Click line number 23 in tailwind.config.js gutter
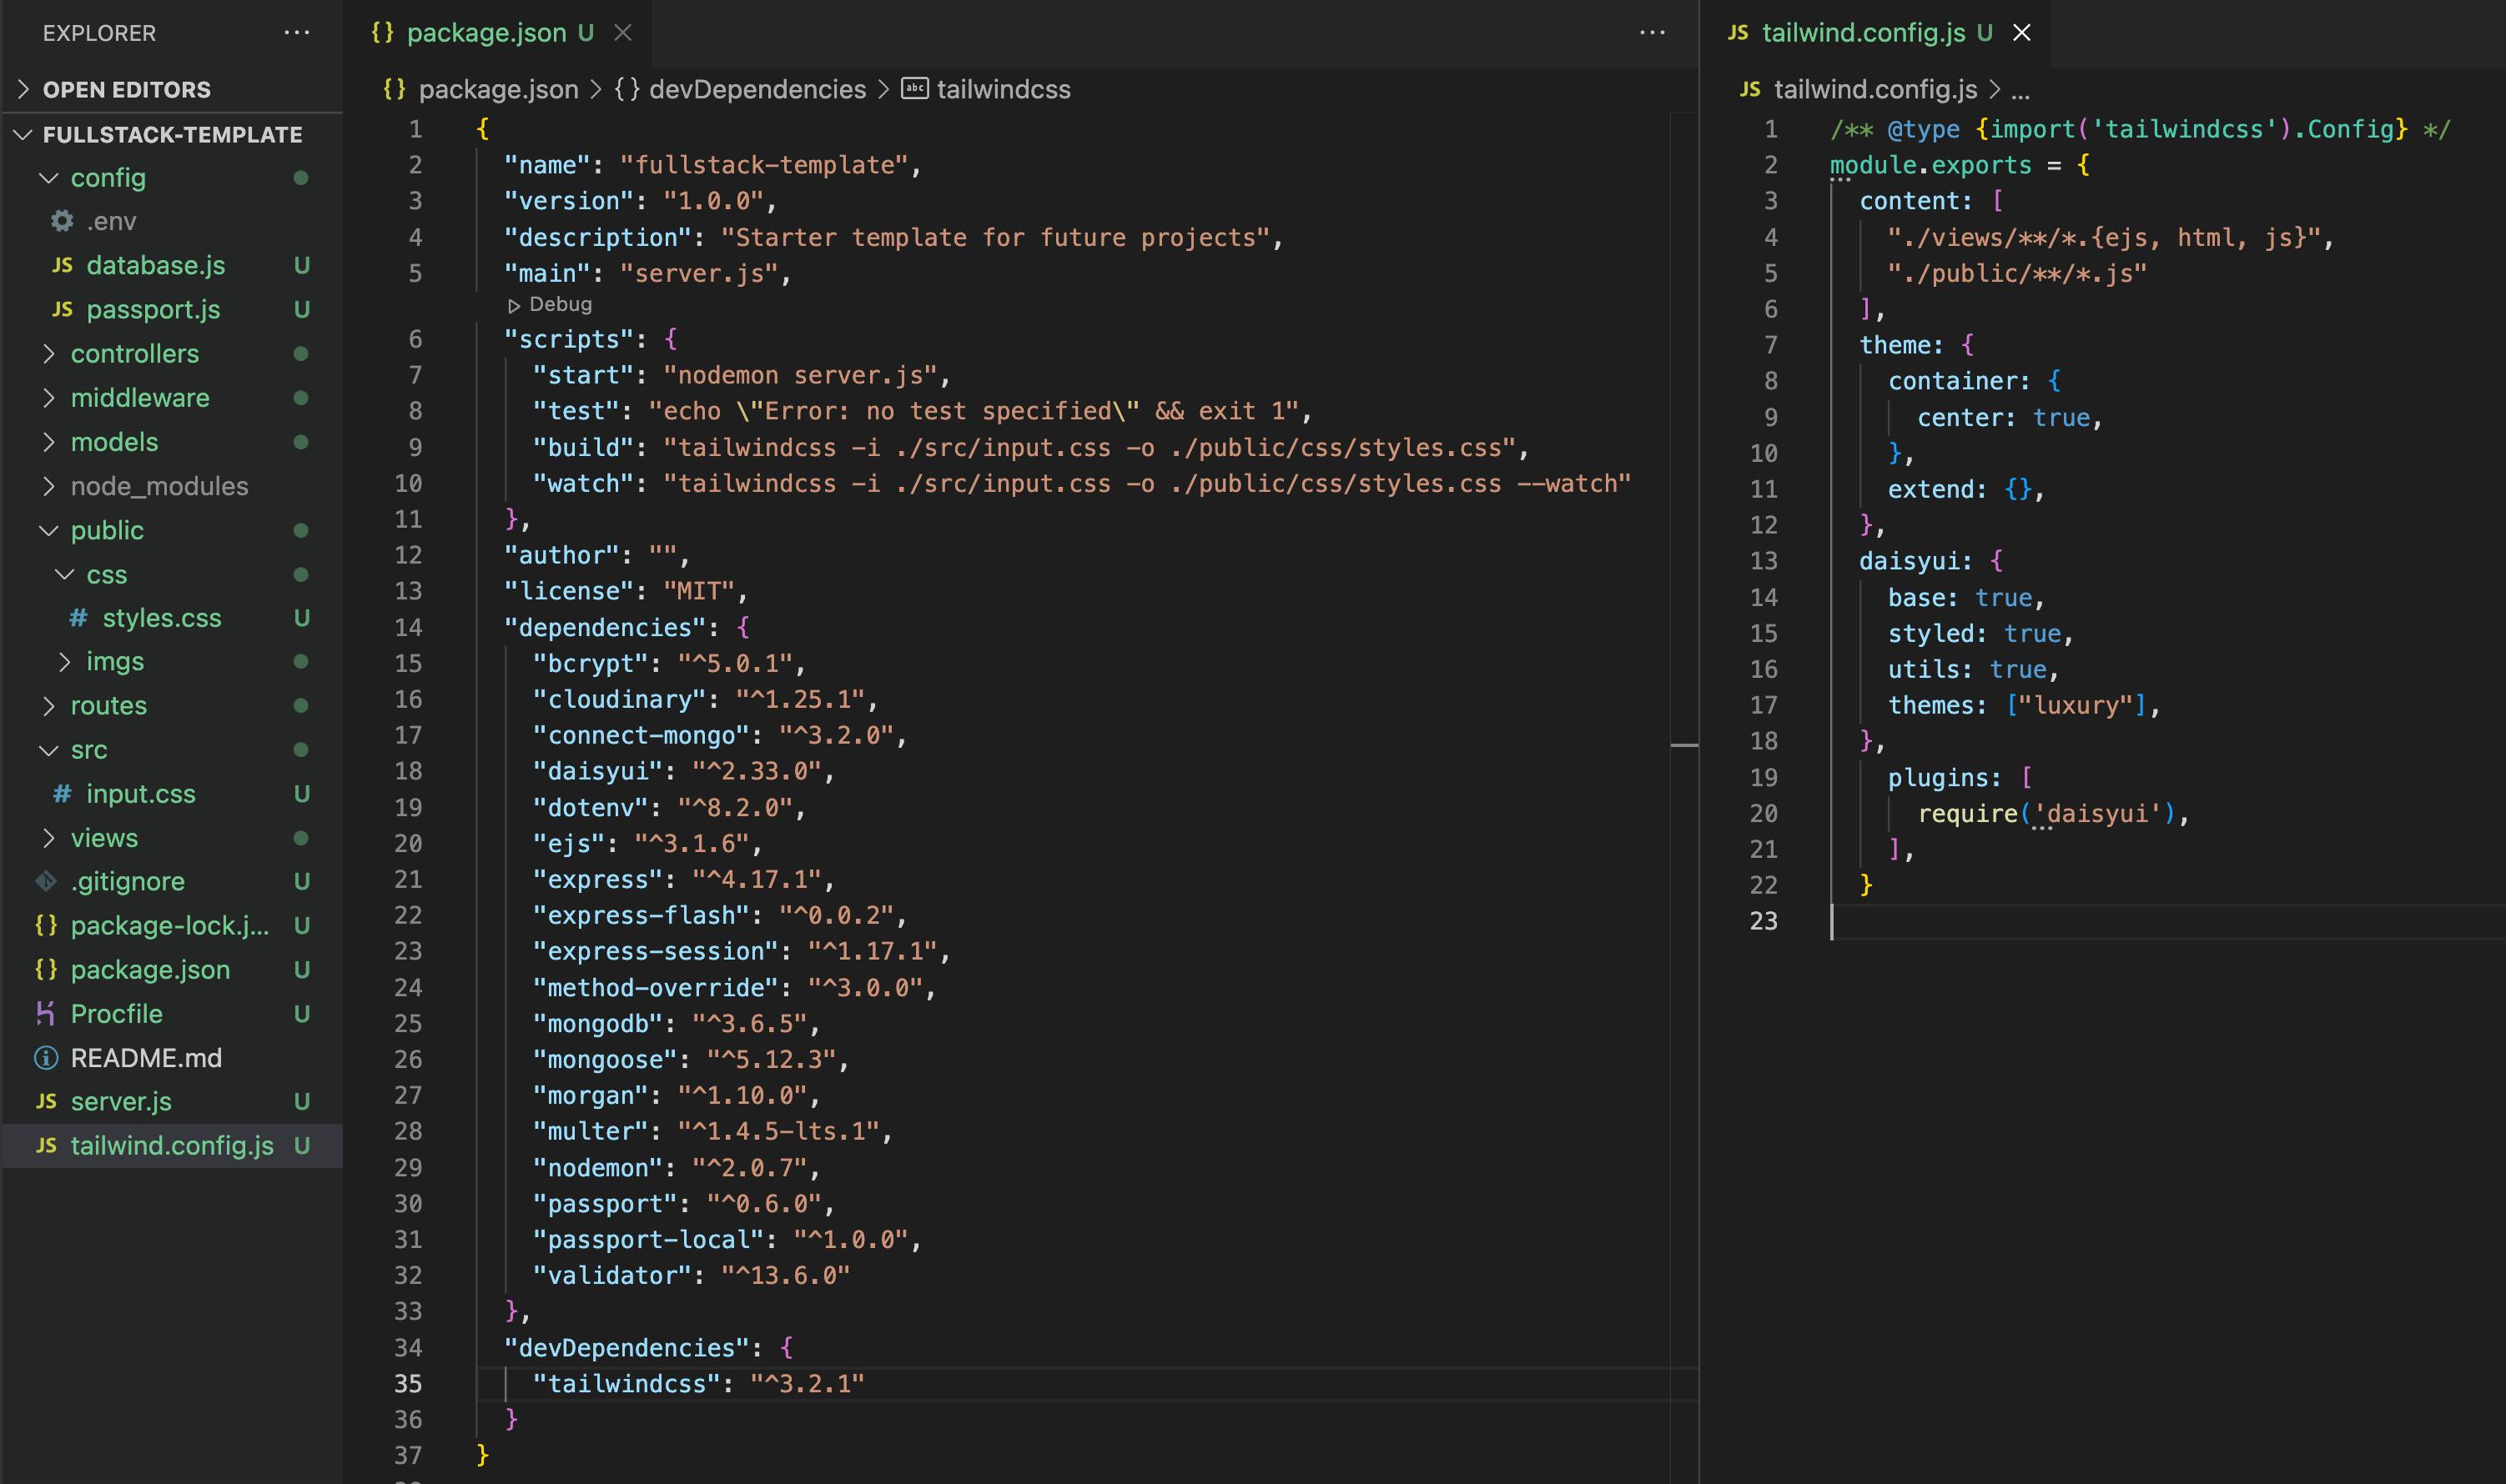The height and width of the screenshot is (1484, 2506). tap(1764, 921)
